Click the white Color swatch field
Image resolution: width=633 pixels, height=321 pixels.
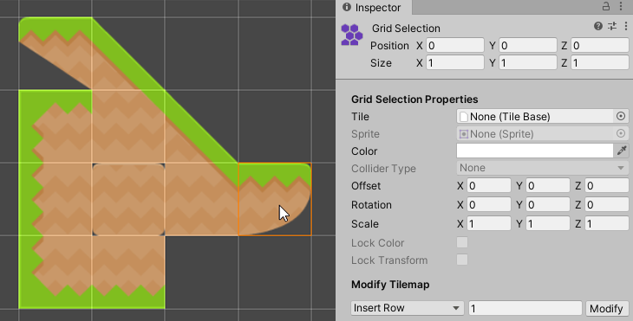point(535,151)
